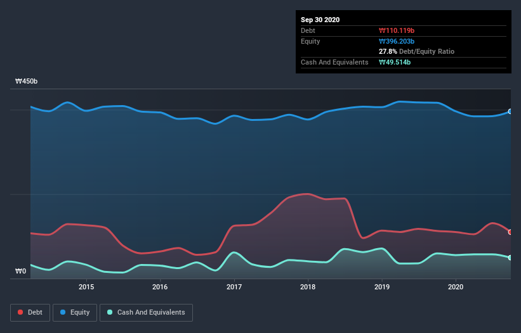Click Cash And Equivalents label in tooltip

point(334,62)
